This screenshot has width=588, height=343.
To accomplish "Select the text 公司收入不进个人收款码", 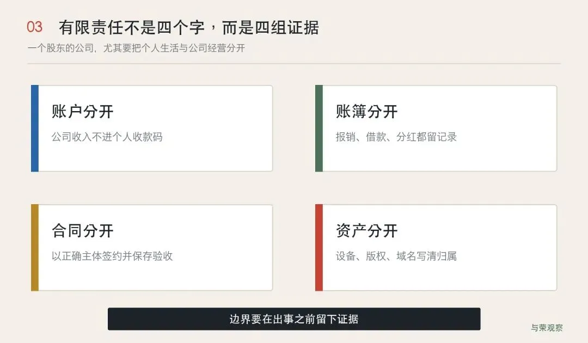I will click(107, 137).
